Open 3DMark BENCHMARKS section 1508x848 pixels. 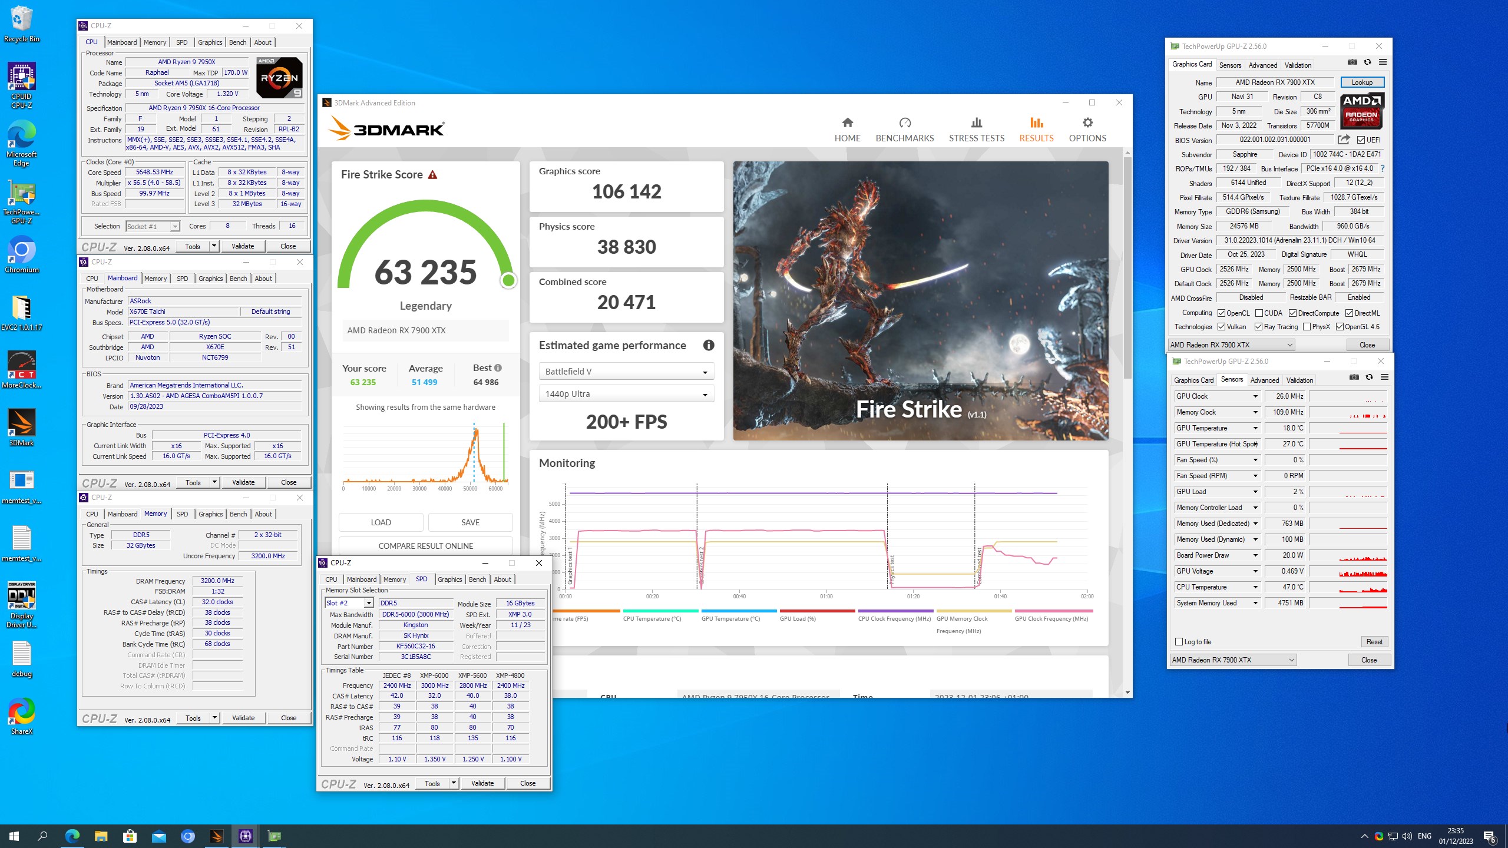[904, 130]
